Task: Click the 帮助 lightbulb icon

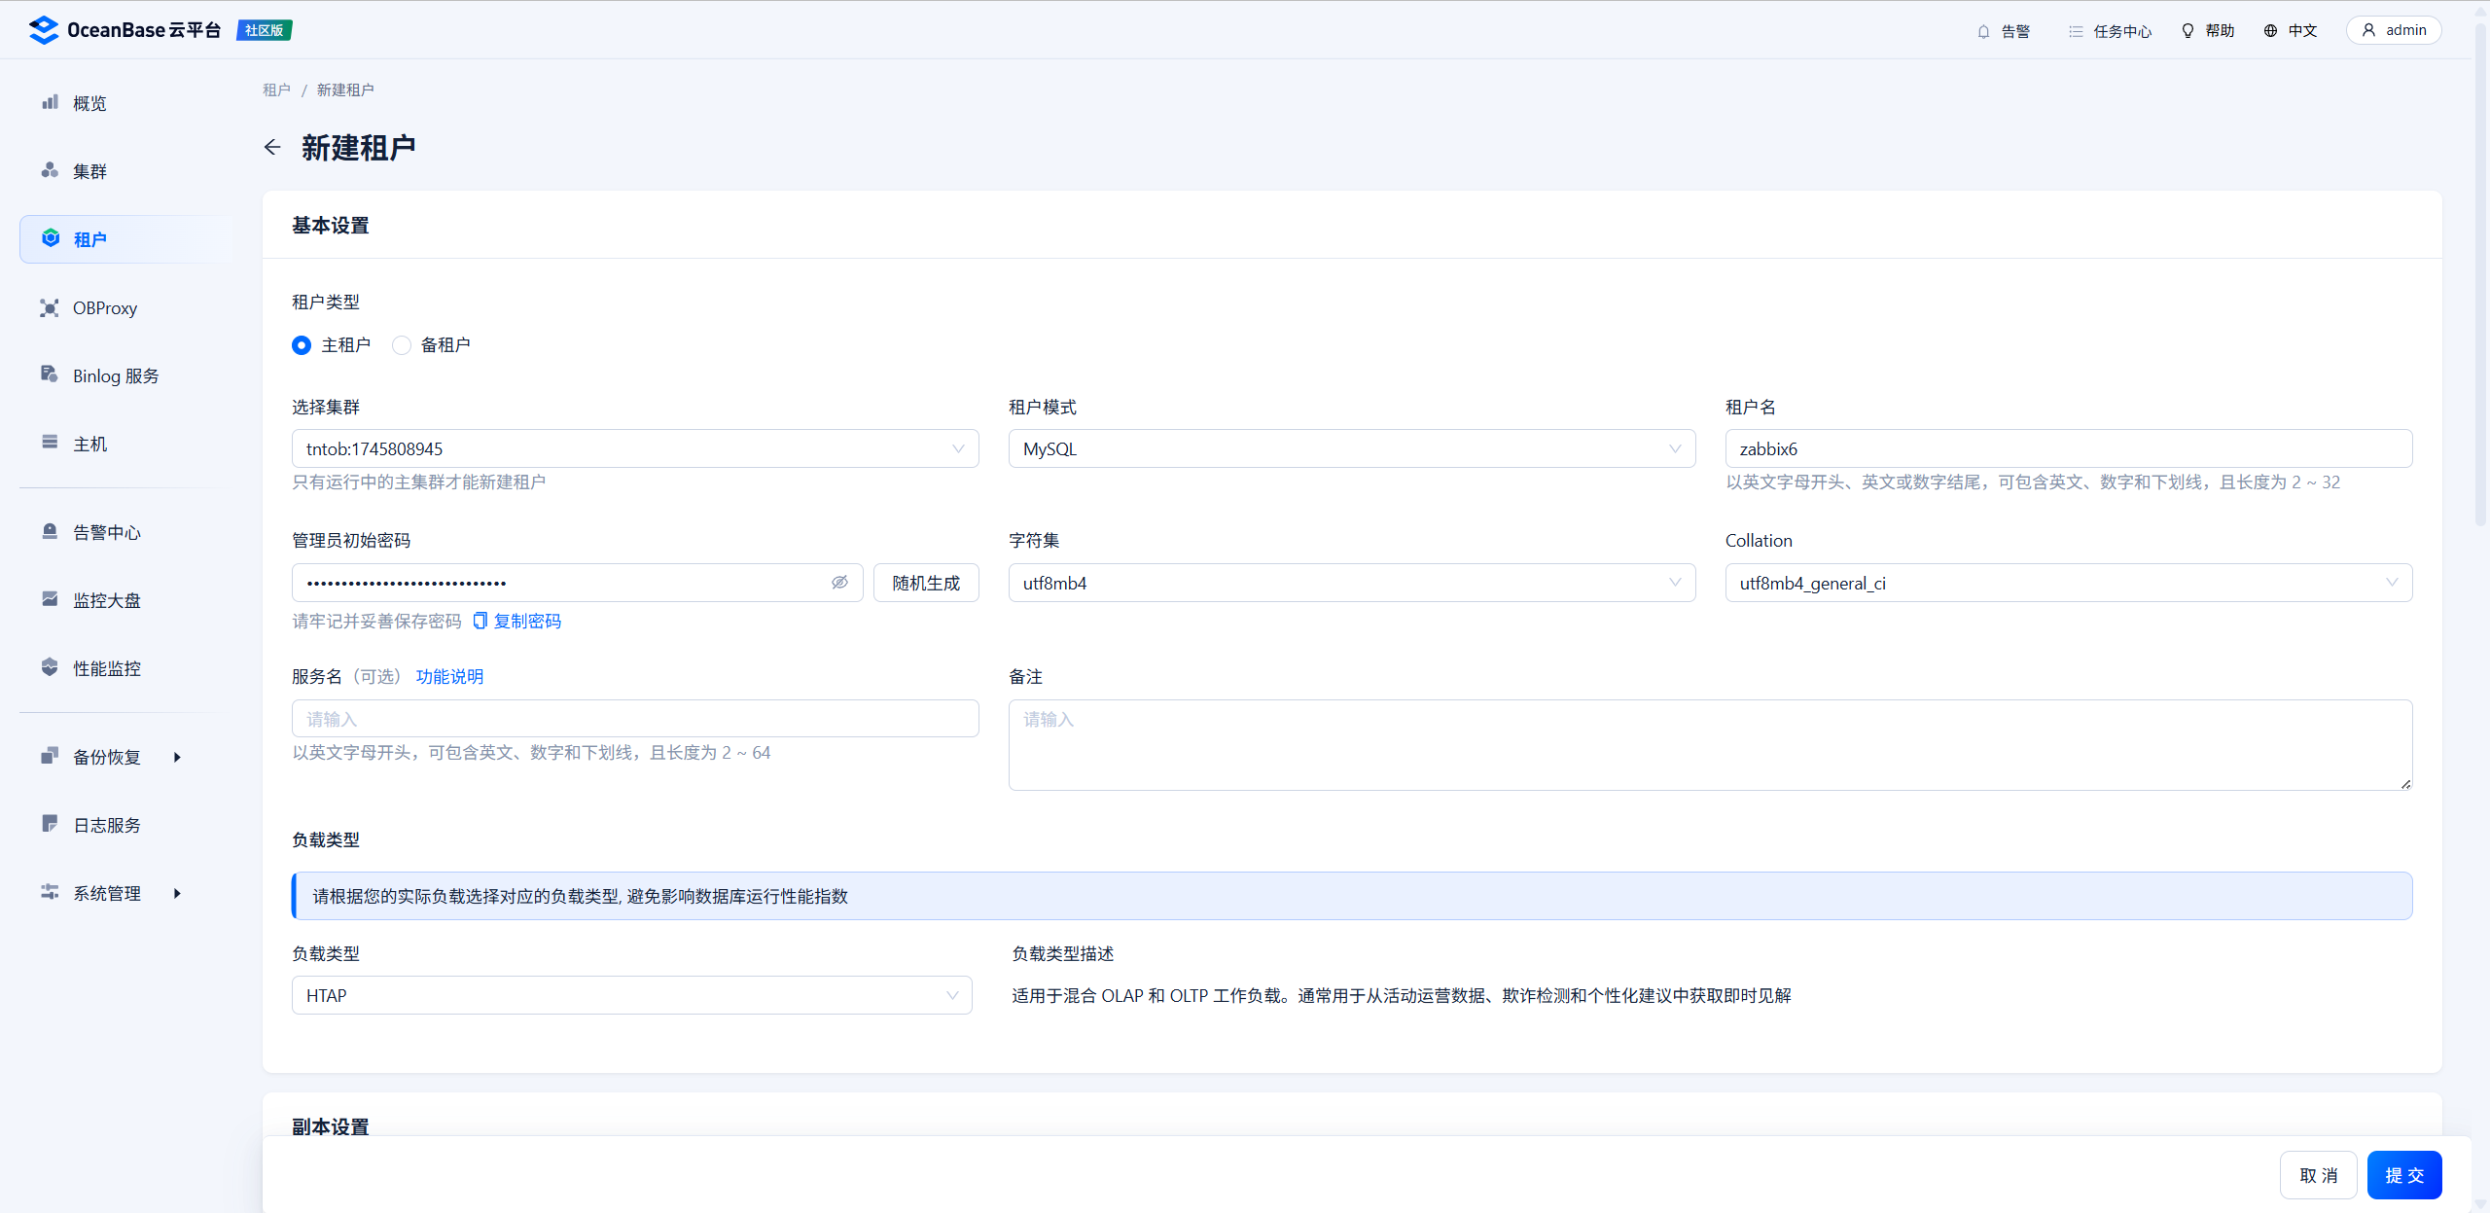Action: [x=2188, y=31]
